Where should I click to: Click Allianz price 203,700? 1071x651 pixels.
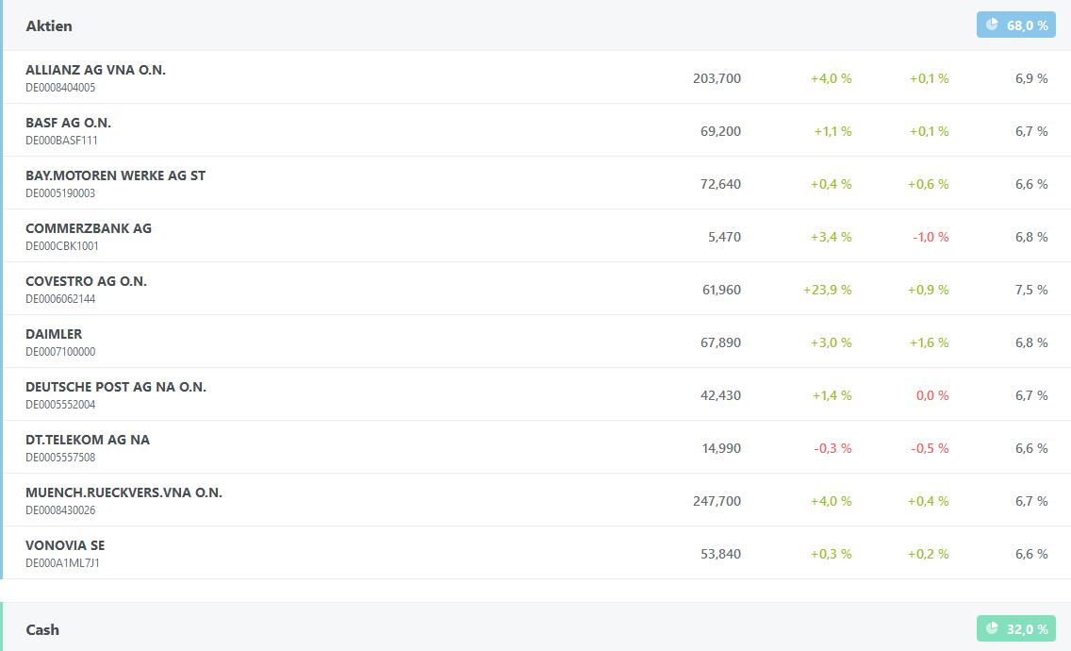click(717, 78)
